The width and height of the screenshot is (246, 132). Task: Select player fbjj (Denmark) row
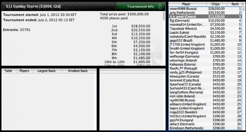click(x=205, y=21)
